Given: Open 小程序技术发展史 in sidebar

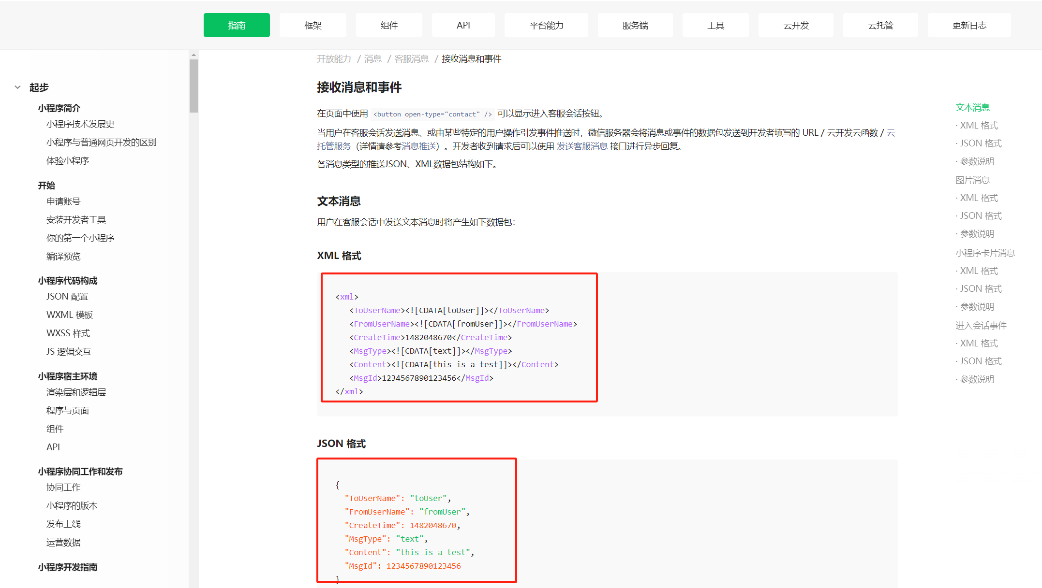Looking at the screenshot, I should tap(80, 124).
